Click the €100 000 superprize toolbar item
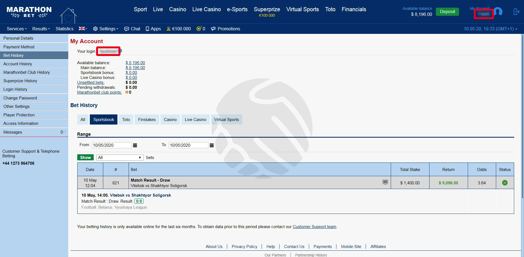 tap(179, 29)
